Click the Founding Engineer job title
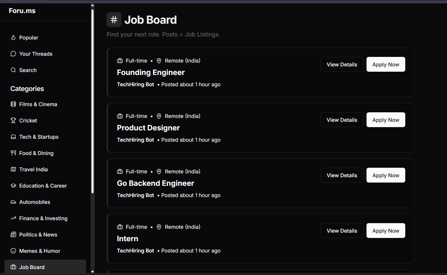The width and height of the screenshot is (447, 275). pos(151,73)
